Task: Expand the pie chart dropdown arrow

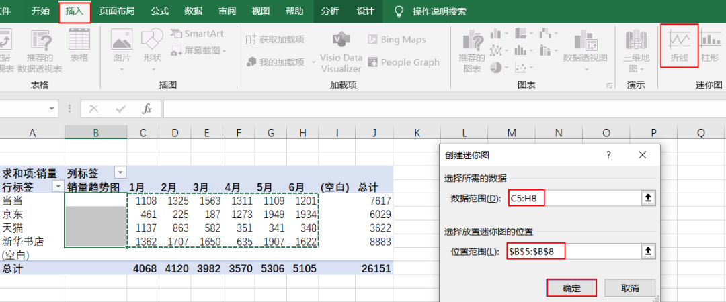Action: click(508, 68)
